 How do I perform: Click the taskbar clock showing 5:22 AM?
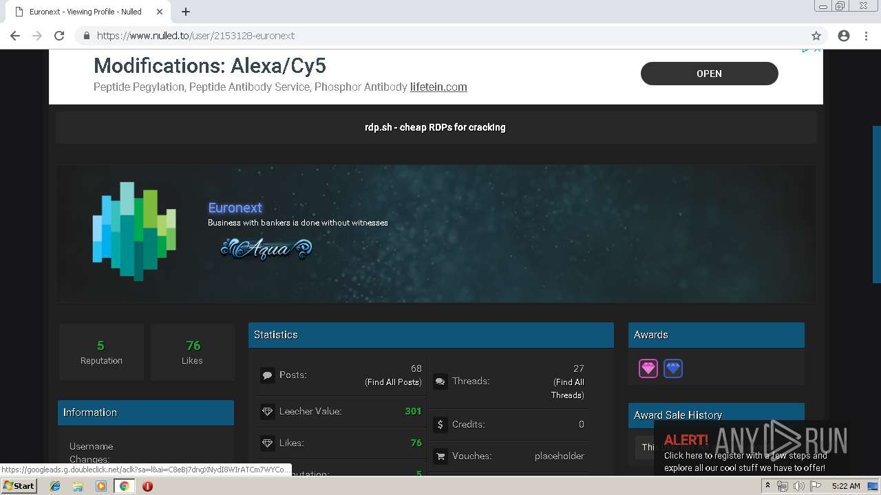point(846,486)
